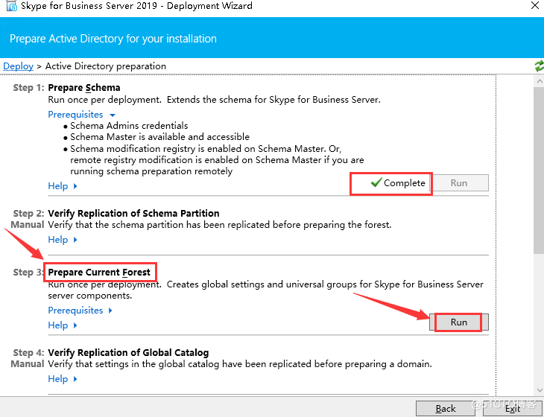
Task: Expand Help under Prepare Schema
Action: click(63, 186)
